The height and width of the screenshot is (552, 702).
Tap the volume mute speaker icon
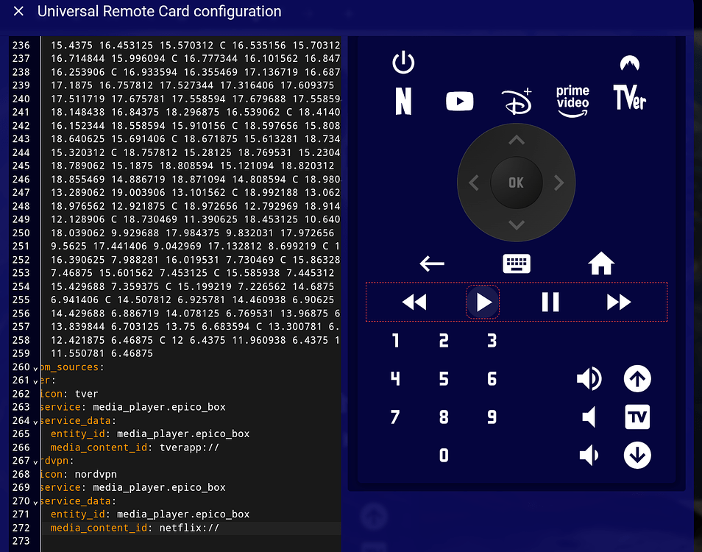[589, 417]
